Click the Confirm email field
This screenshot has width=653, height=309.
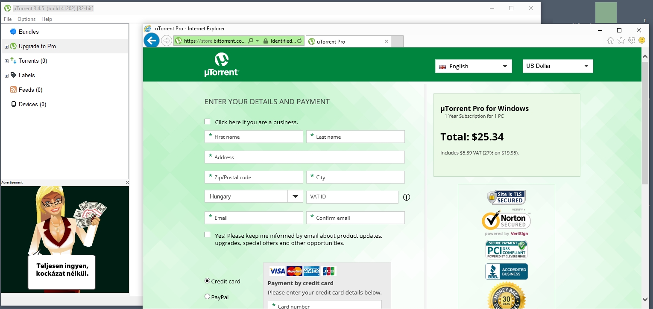(355, 218)
